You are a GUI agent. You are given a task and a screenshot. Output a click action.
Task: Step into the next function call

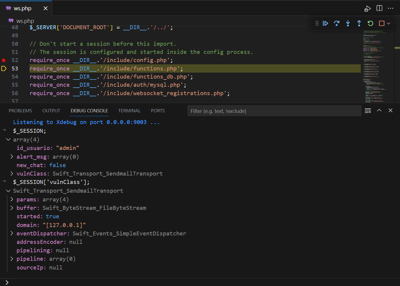coord(348,23)
